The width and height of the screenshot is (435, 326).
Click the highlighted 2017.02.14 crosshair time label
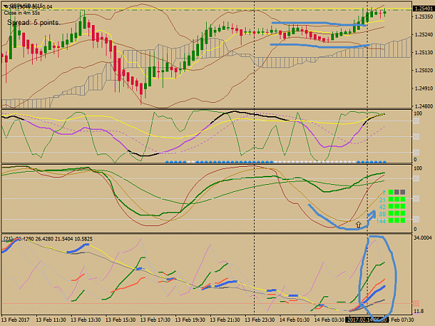click(x=367, y=320)
